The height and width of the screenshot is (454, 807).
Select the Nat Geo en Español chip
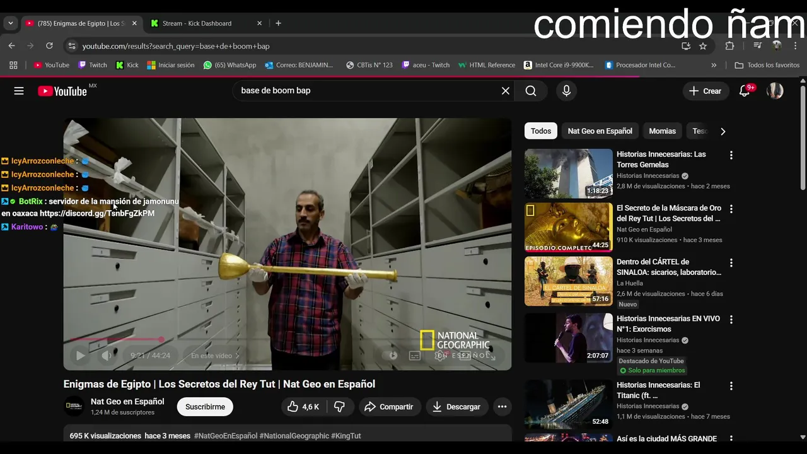[600, 131]
